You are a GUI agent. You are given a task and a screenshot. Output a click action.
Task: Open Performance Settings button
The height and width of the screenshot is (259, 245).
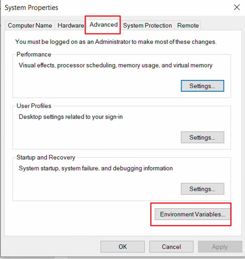pos(202,86)
